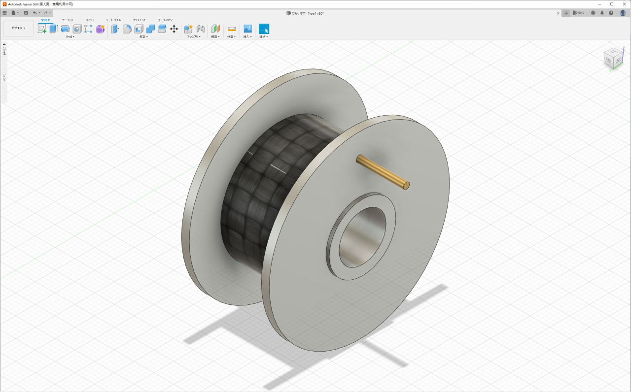The image size is (631, 392).
Task: Select the ワカサギ竿_Type1 v80 document tab
Action: coord(305,13)
